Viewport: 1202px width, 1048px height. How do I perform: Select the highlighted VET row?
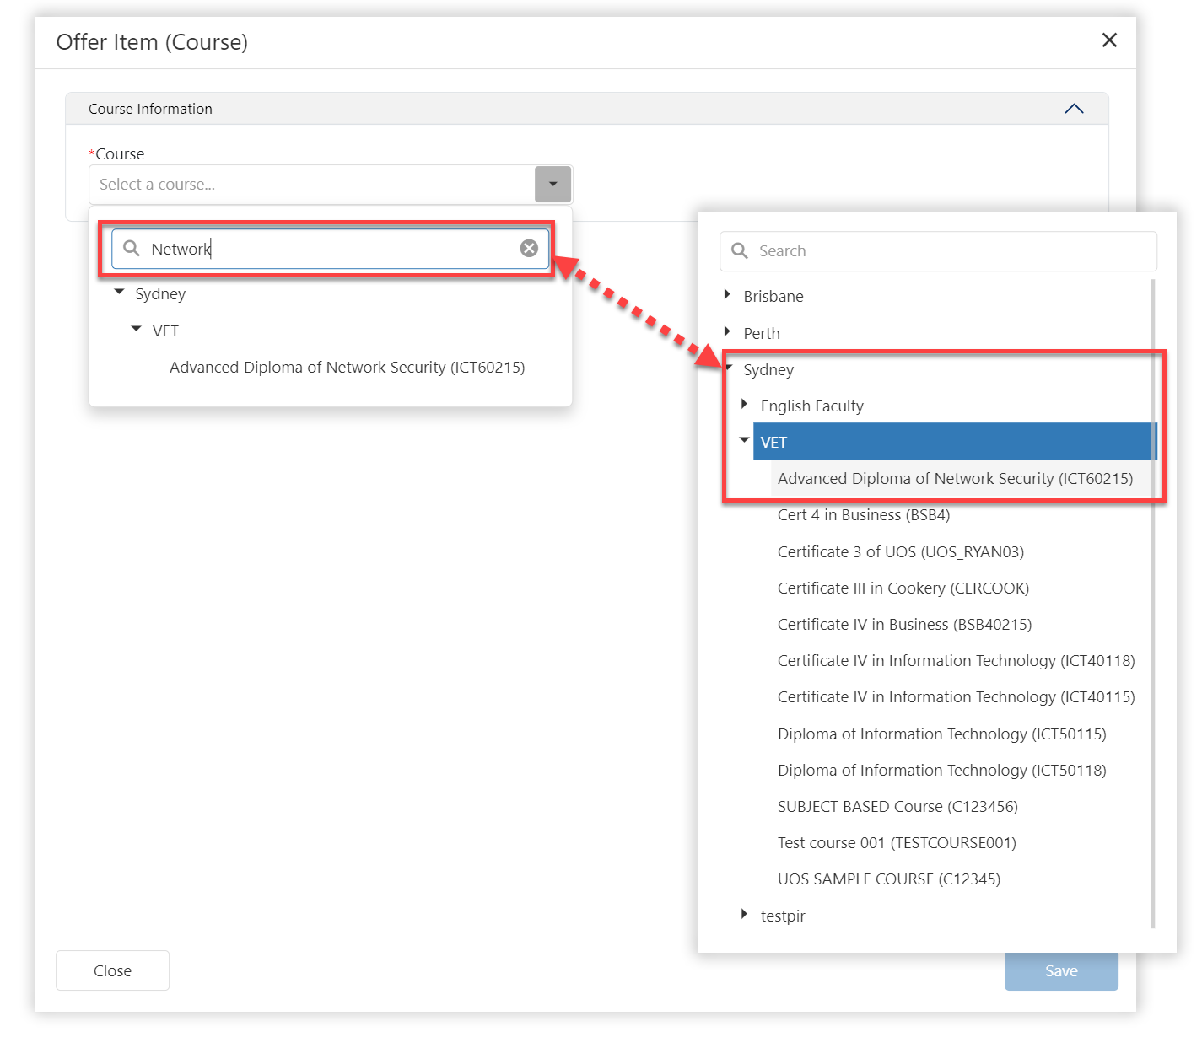[955, 442]
